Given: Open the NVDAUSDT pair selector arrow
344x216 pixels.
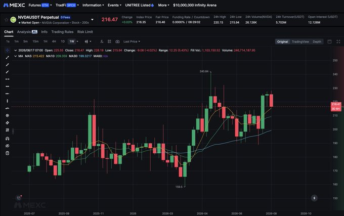Looking at the screenshot, I should 92,20.
